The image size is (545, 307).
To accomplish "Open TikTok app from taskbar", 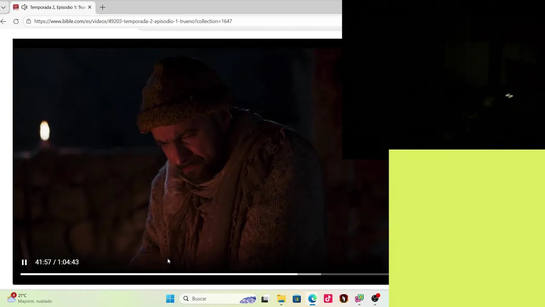I will pos(328,299).
